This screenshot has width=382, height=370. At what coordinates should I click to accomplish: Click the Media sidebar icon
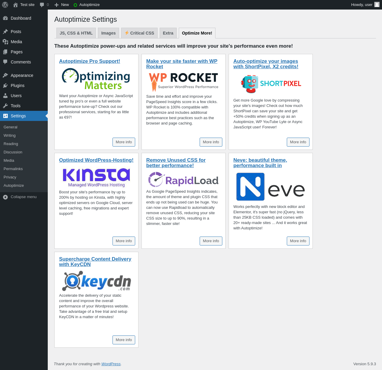pos(5,42)
